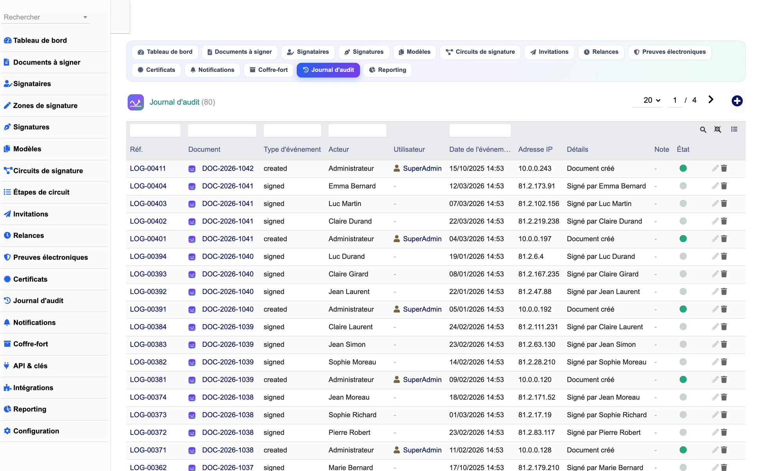Toggle the green status dot on LOG-00391
The height and width of the screenshot is (471, 762).
[x=683, y=309]
